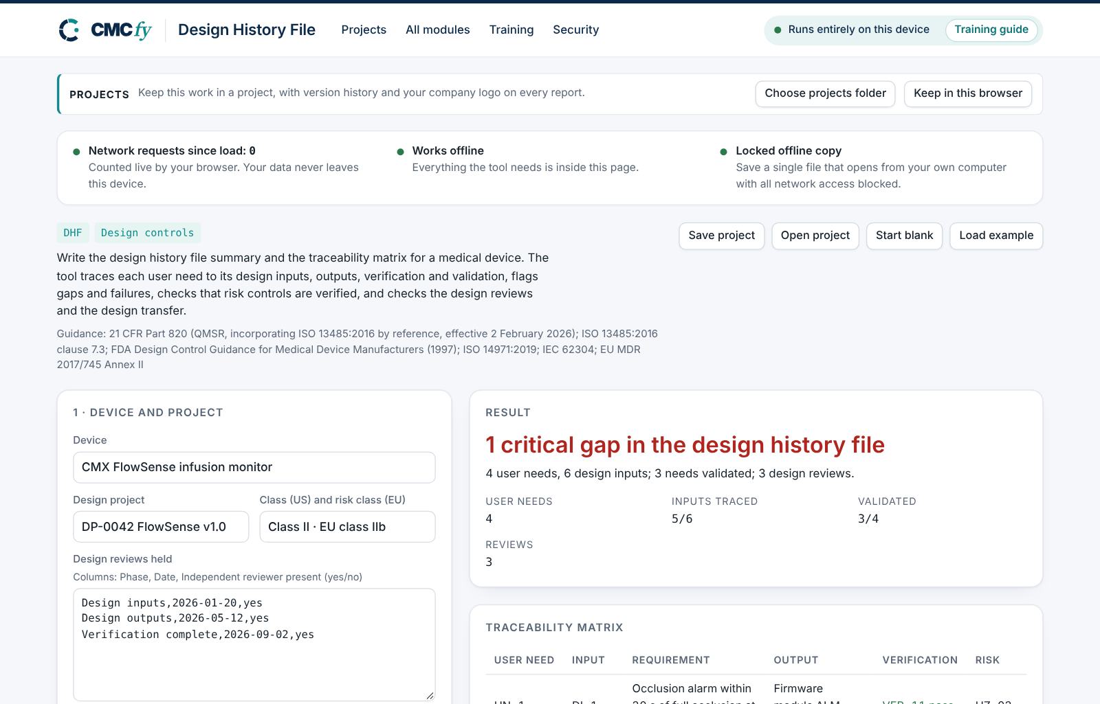This screenshot has width=1100, height=704.
Task: Click the Choose projects folder button
Action: (x=825, y=93)
